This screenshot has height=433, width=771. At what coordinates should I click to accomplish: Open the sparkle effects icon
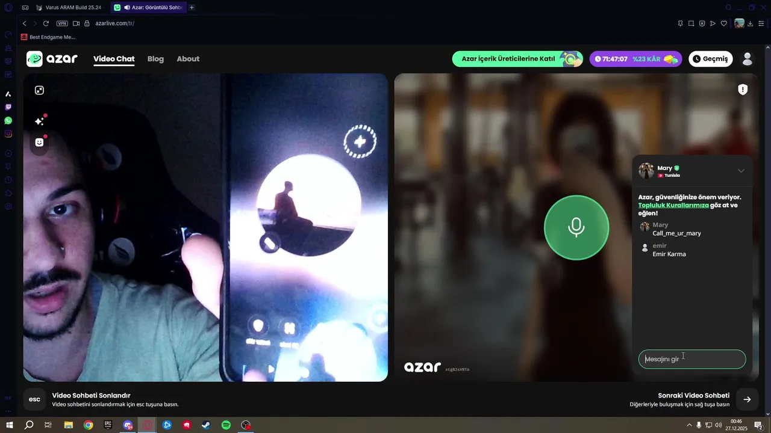[39, 121]
